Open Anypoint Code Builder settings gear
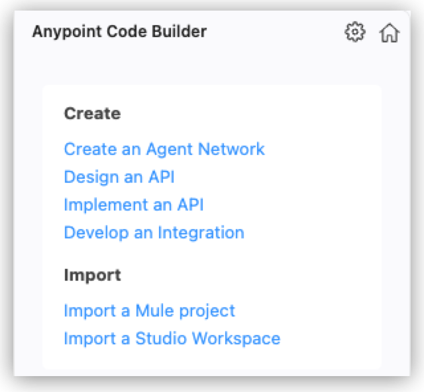424x392 pixels. 355,32
